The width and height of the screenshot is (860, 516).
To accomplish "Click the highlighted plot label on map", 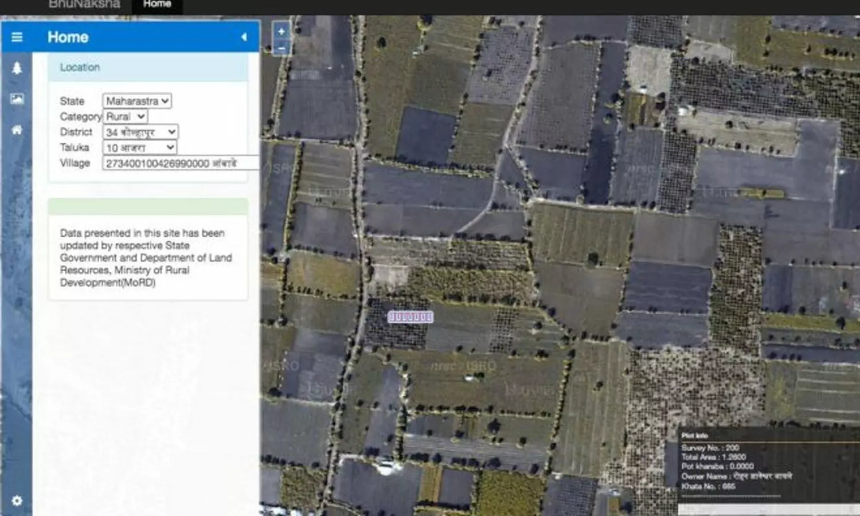I will 411,317.
